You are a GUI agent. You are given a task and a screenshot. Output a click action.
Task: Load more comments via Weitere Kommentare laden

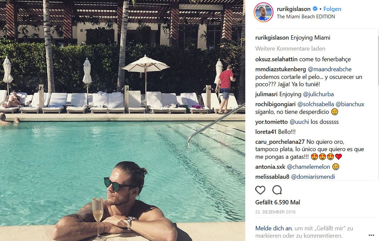tap(290, 48)
